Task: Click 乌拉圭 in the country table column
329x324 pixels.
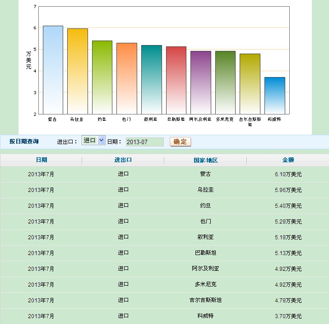Action: point(205,190)
